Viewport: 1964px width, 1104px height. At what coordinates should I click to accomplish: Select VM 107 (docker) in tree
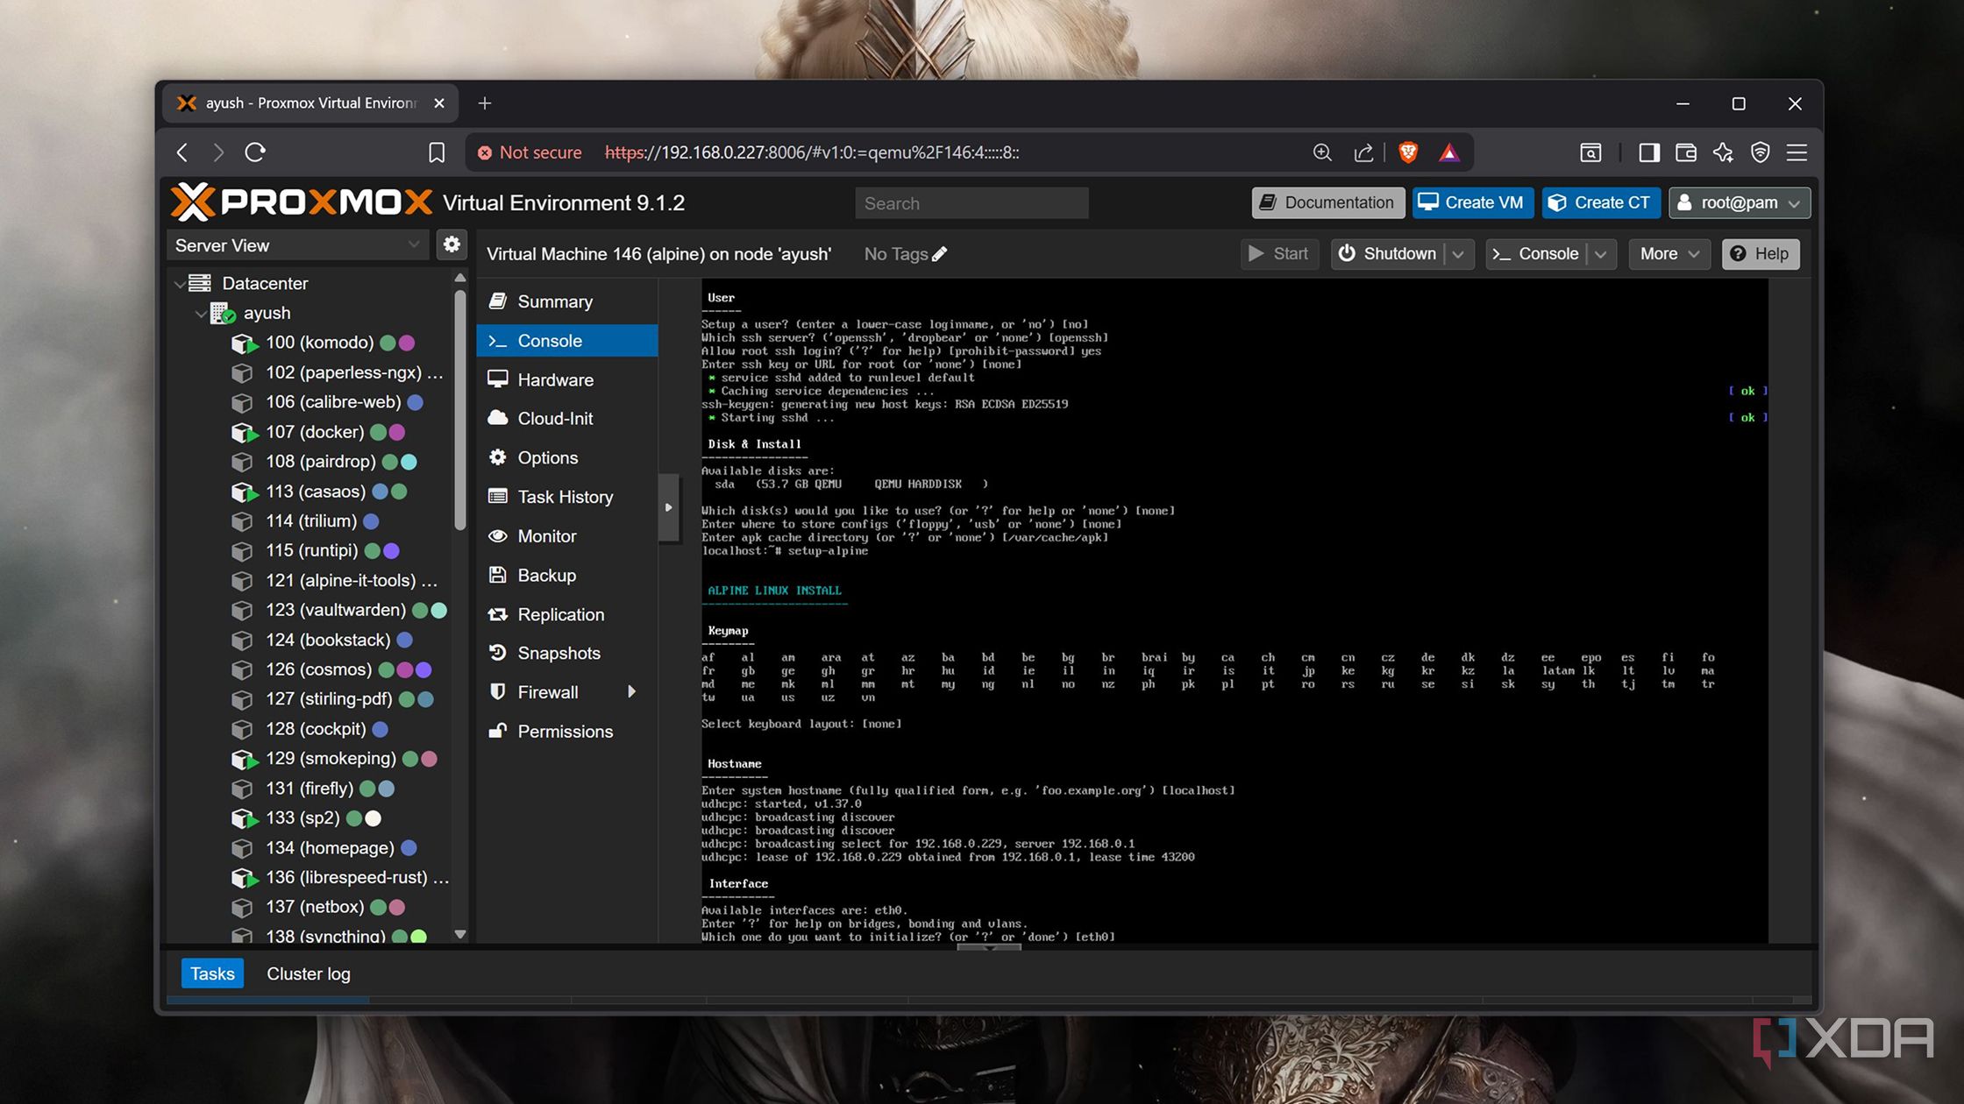click(314, 432)
